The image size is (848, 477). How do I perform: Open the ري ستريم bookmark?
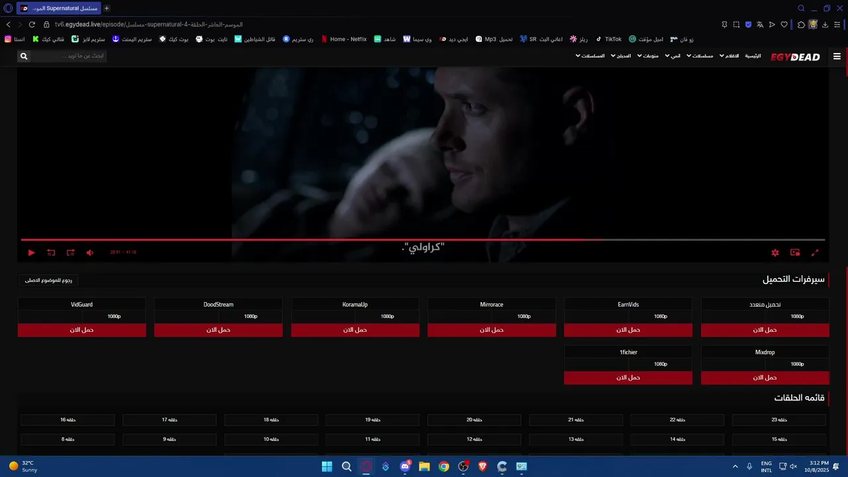click(x=298, y=39)
